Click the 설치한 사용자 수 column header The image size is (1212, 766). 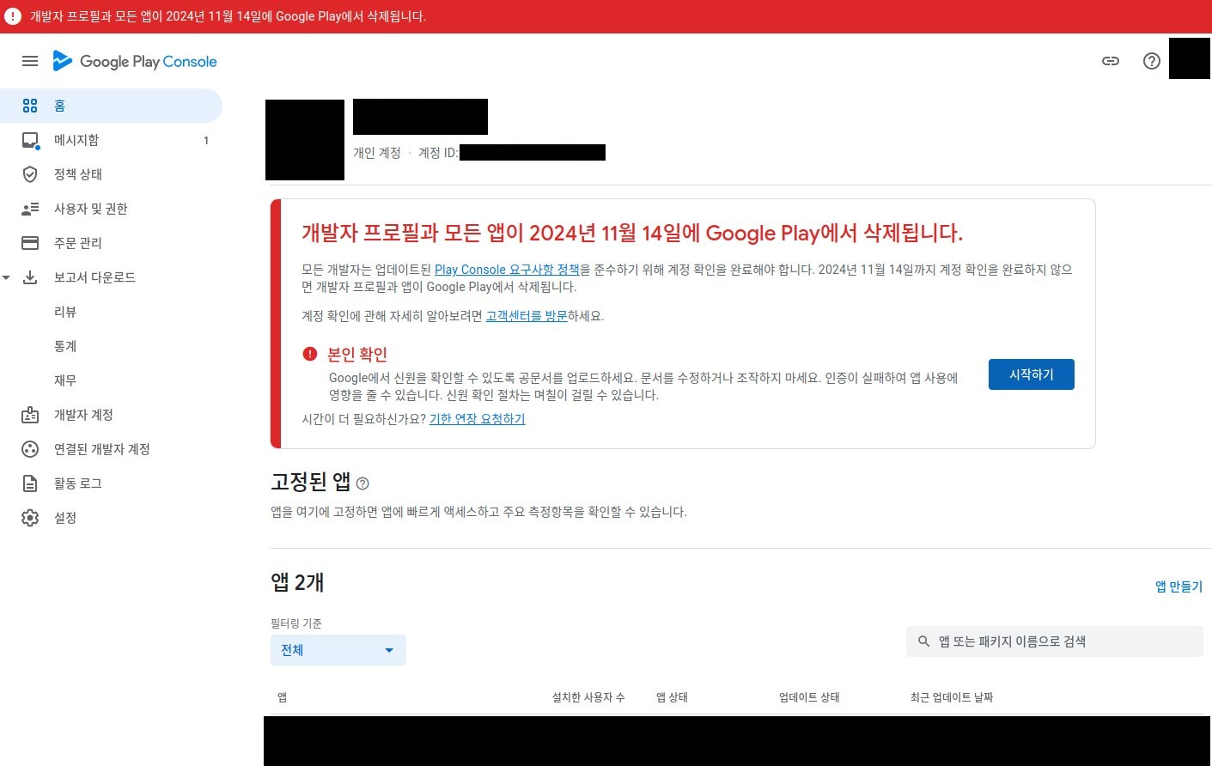tap(588, 697)
